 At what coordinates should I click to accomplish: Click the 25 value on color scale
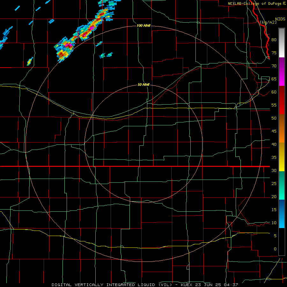tap(274, 184)
